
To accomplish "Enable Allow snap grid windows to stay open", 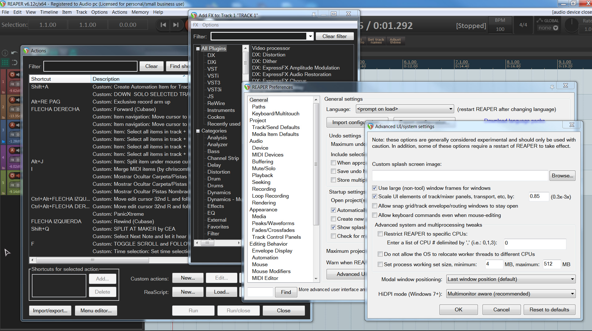I will click(x=375, y=206).
